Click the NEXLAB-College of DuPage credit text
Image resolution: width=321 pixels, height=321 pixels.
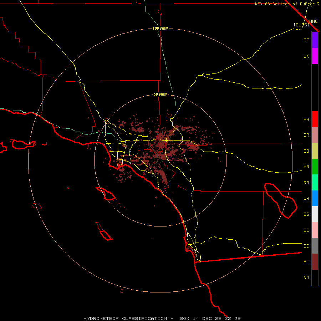(x=285, y=4)
